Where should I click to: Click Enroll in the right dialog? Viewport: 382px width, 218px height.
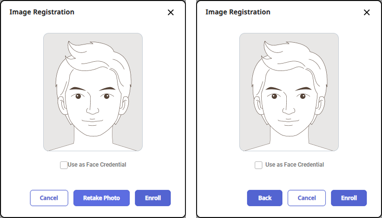pyautogui.click(x=349, y=198)
